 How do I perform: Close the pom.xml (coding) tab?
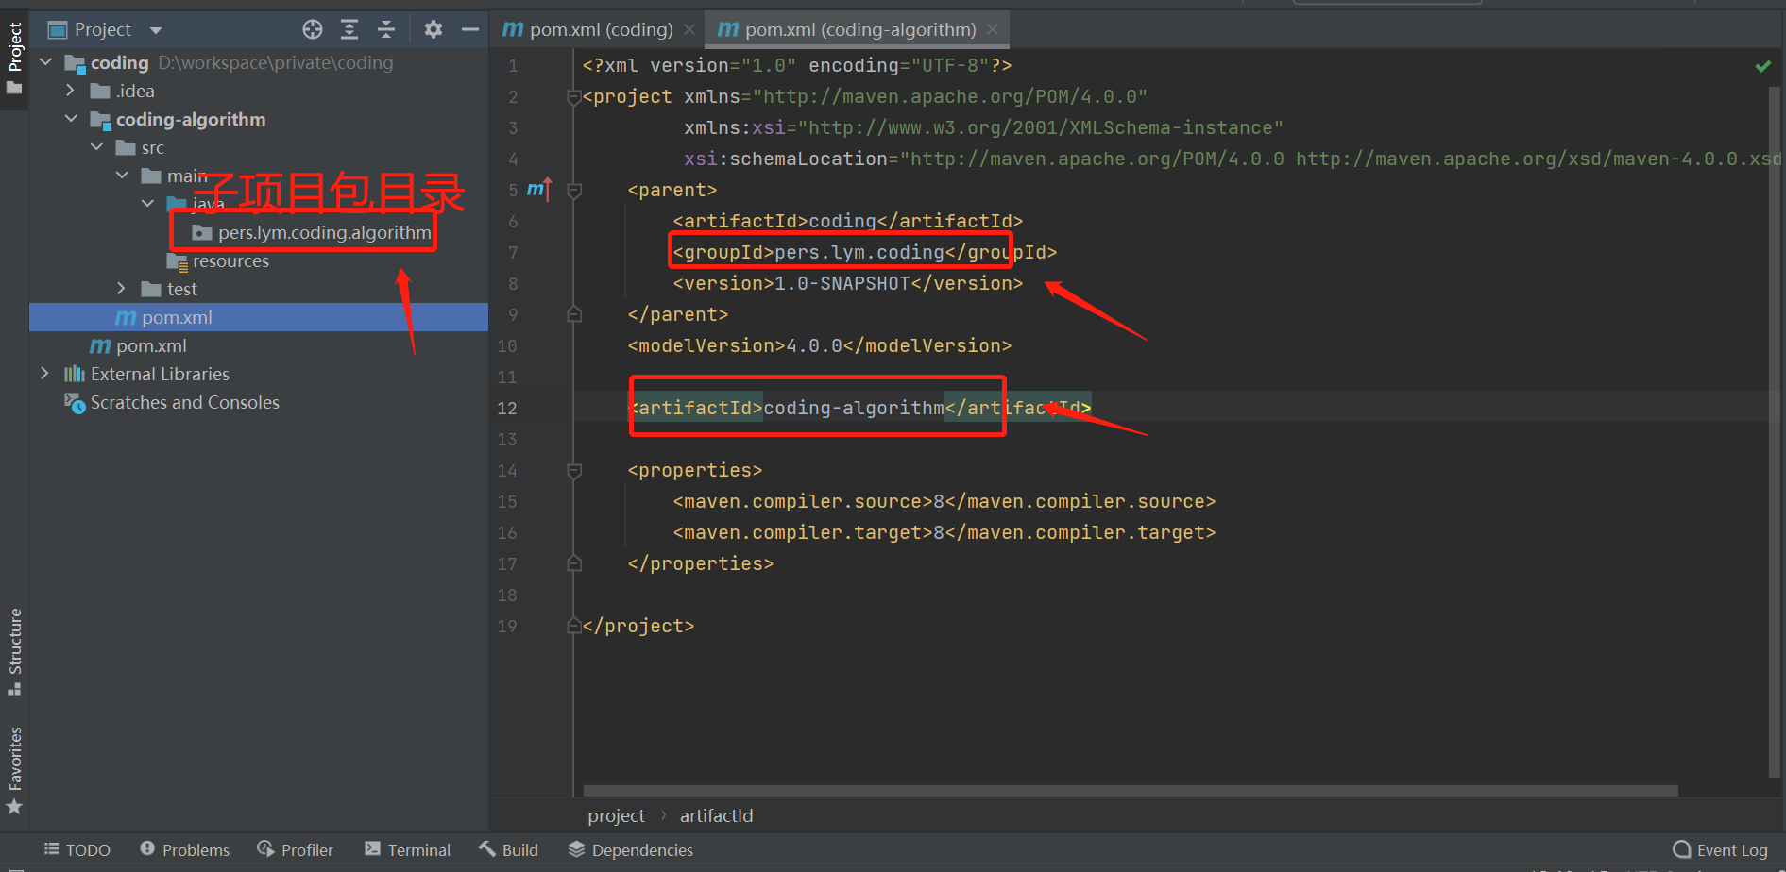click(x=689, y=29)
